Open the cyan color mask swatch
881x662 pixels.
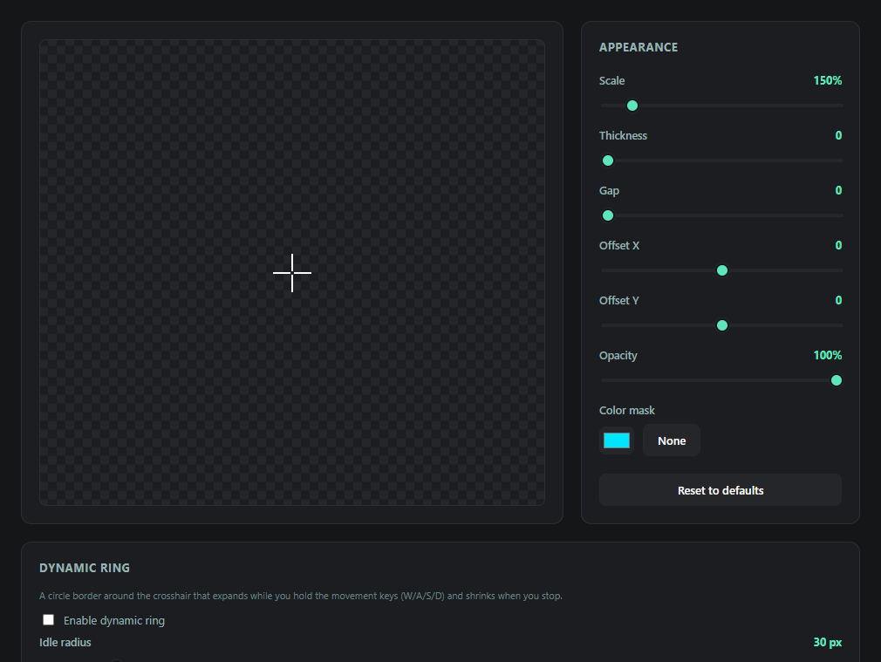pos(617,440)
